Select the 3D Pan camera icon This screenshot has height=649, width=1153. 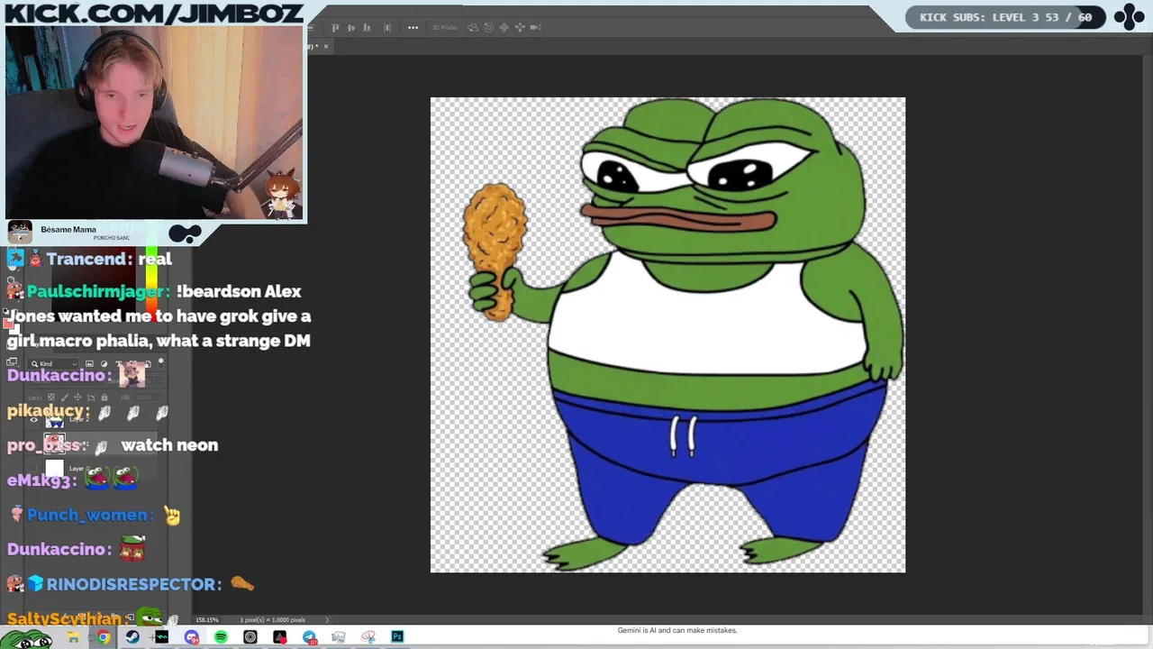click(x=504, y=27)
